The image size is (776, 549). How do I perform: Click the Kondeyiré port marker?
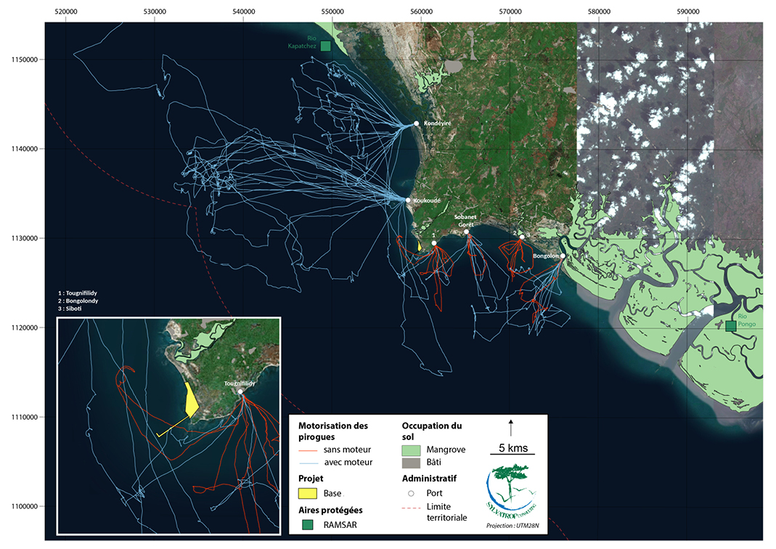pyautogui.click(x=417, y=123)
